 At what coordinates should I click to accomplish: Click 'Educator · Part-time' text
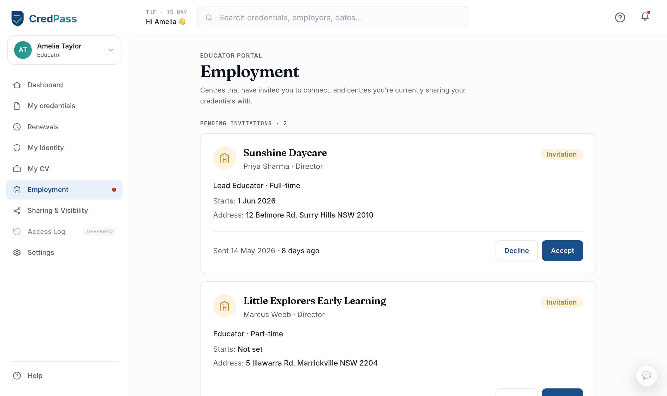pyautogui.click(x=248, y=334)
